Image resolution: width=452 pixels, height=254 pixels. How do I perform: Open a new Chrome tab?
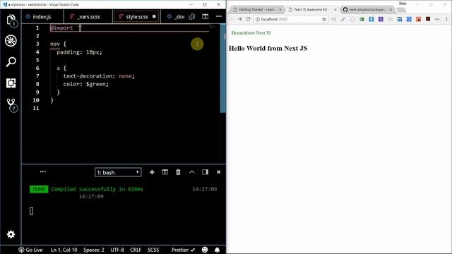[x=401, y=10]
